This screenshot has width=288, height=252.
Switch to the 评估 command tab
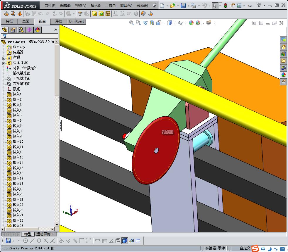pos(59,21)
